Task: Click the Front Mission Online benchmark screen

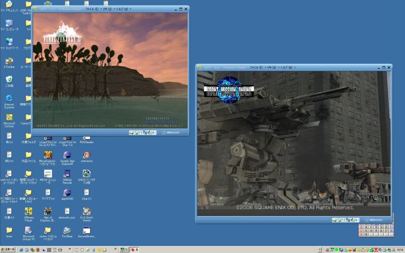Action: pos(294,144)
